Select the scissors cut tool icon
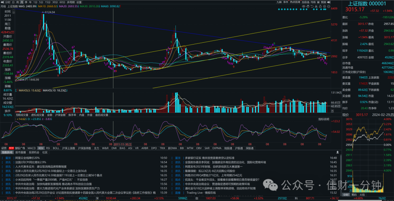 pos(316,6)
